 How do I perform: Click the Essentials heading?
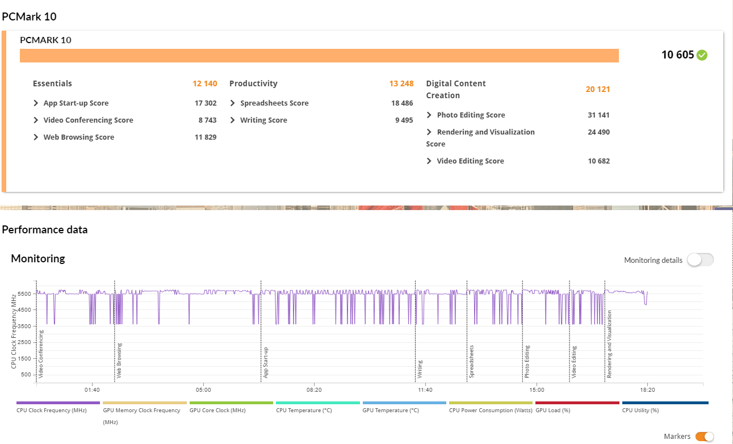click(x=52, y=83)
